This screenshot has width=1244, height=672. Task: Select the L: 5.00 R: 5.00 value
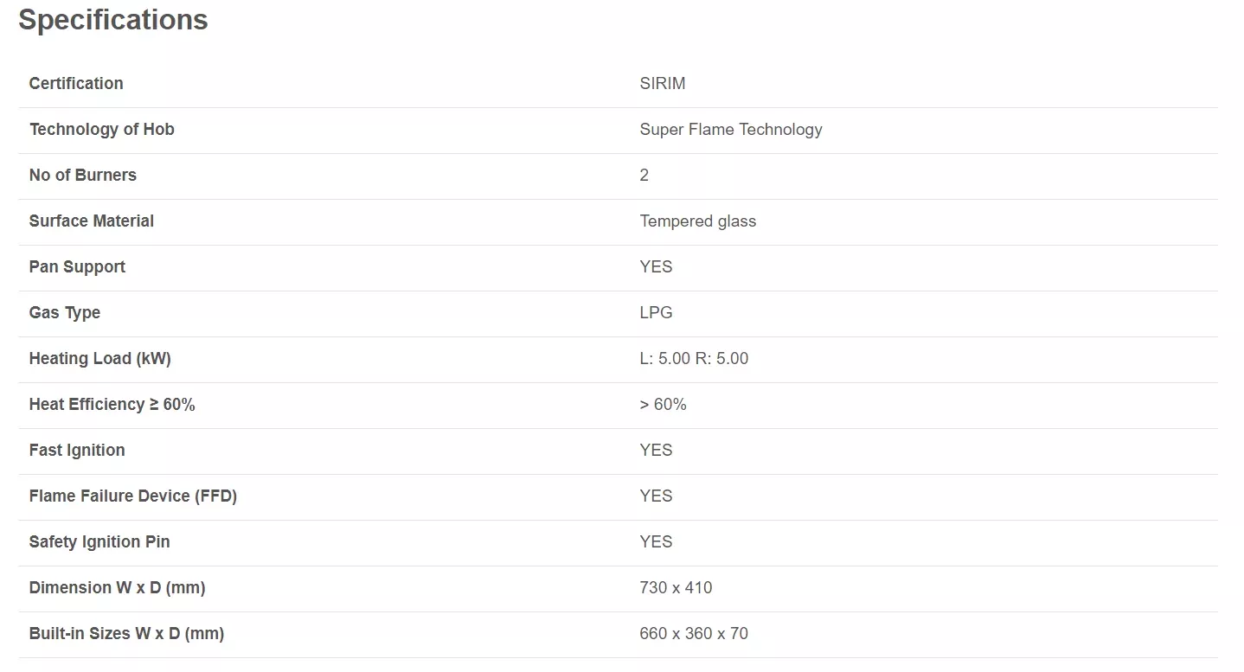coord(695,359)
